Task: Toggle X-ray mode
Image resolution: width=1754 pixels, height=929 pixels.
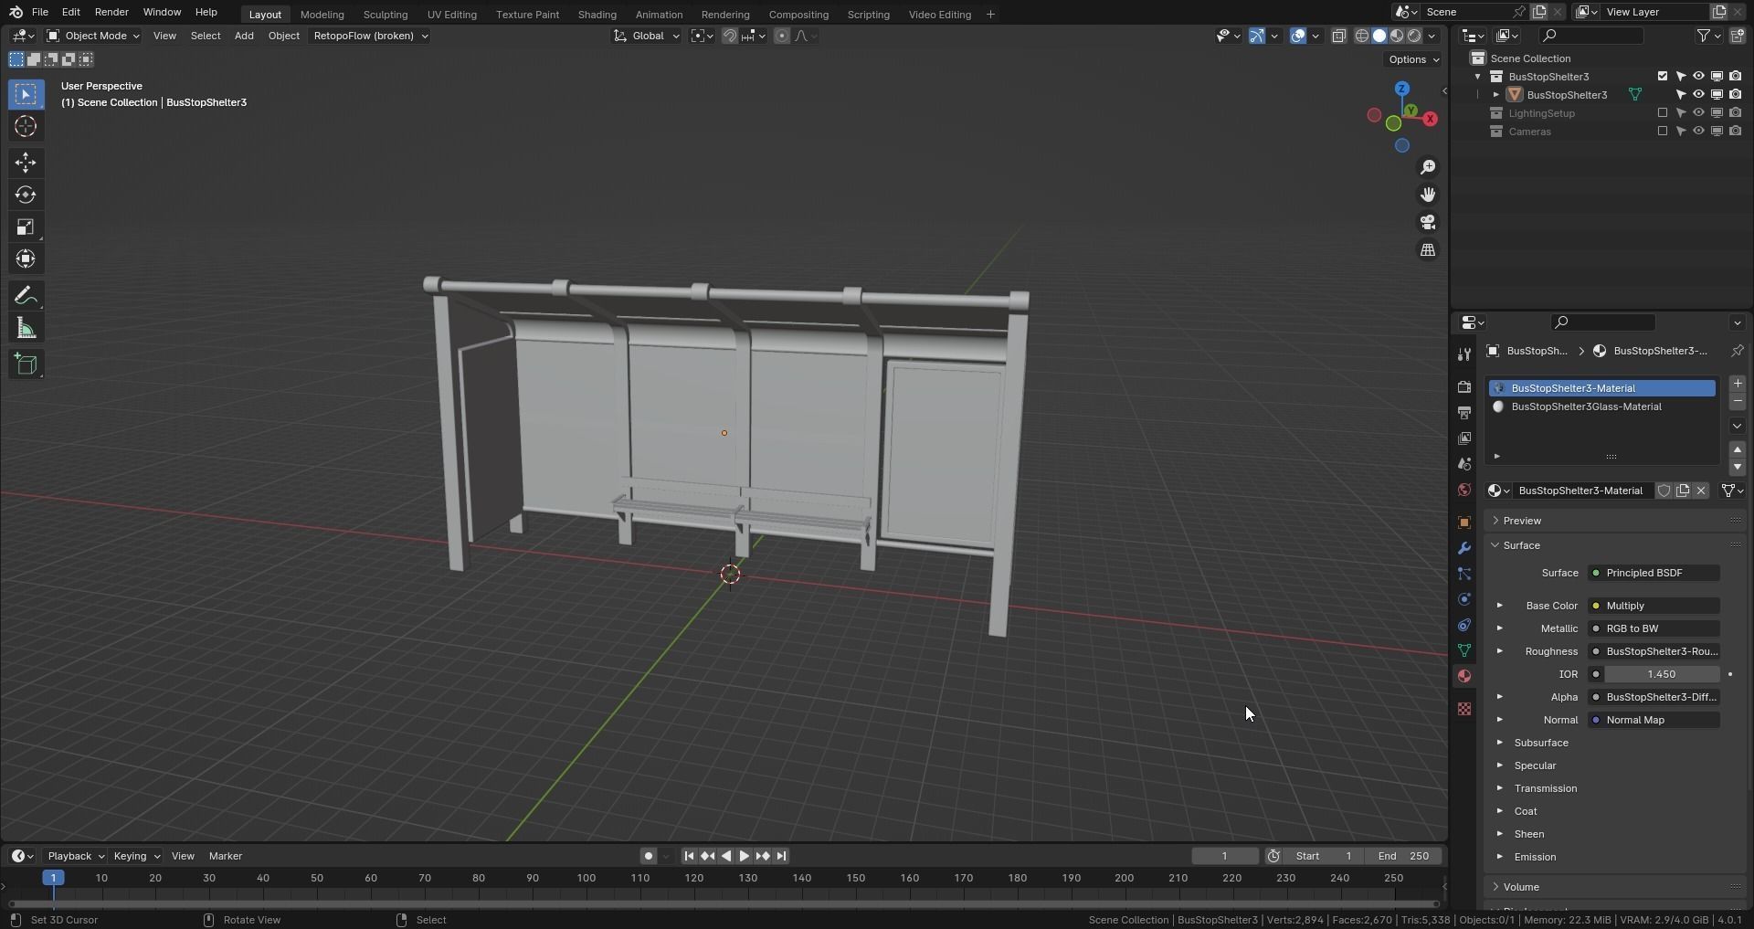Action: point(1338,36)
